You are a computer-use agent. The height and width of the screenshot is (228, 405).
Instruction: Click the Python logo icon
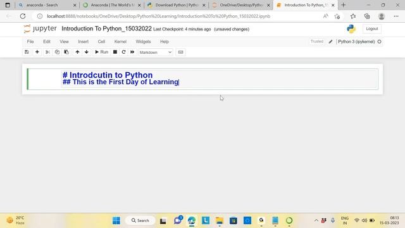point(351,28)
